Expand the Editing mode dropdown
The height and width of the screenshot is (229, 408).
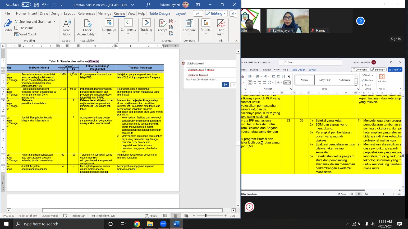[216, 14]
